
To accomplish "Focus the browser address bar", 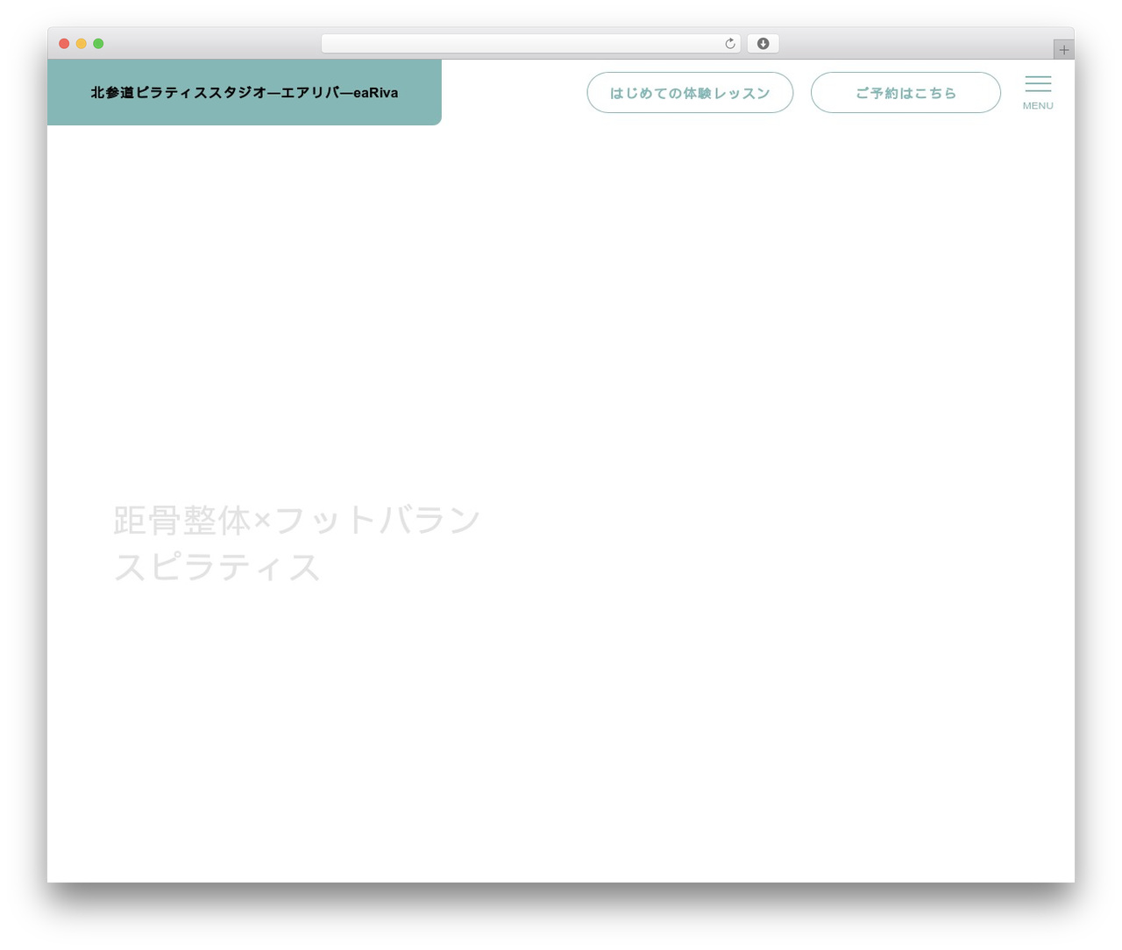I will 530,44.
